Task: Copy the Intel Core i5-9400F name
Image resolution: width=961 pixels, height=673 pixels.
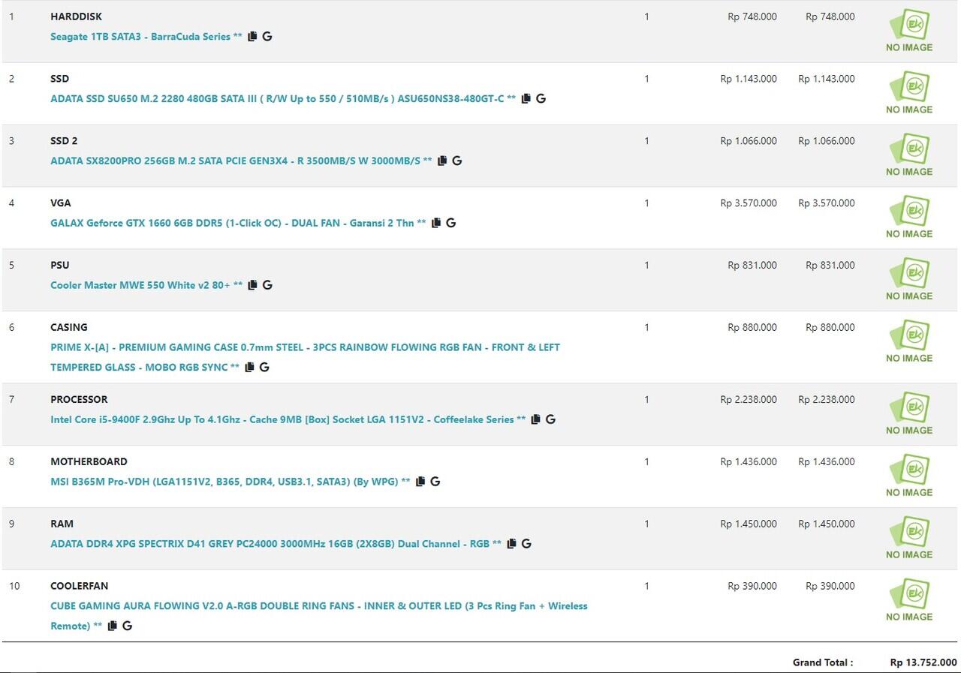Action: [535, 419]
